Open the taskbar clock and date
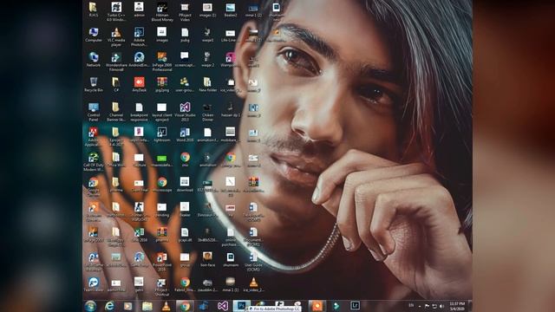555x312 pixels. (x=457, y=306)
